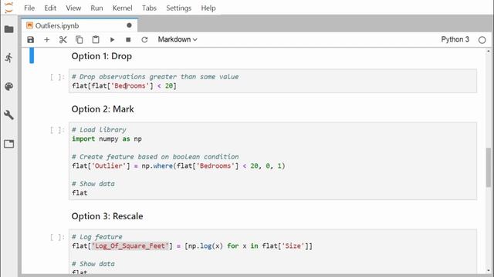Click the '# Log feature' comment
The height and width of the screenshot is (277, 494).
tap(97, 237)
